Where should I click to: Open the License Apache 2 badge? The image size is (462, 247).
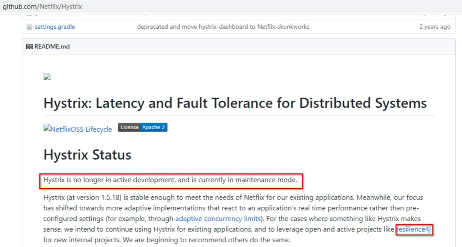coord(142,128)
